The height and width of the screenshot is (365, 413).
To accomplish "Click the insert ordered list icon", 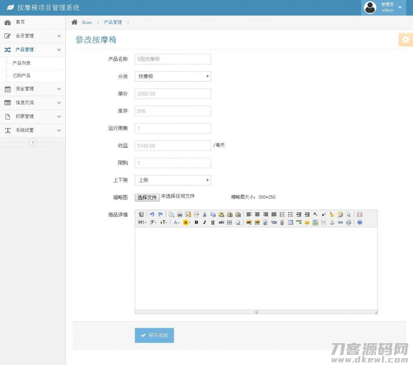I will (282, 214).
